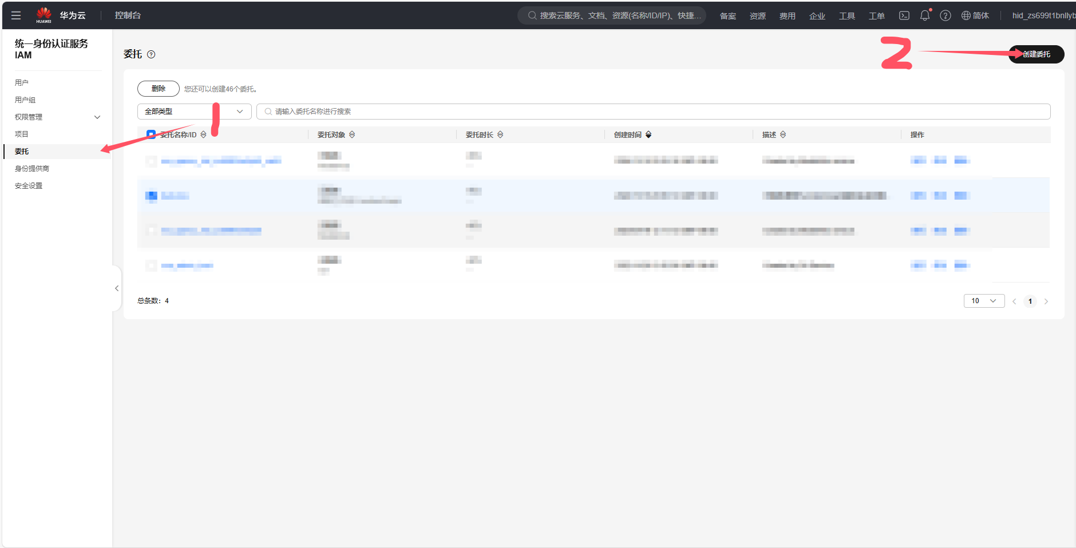Open 备案 in the top navigation
Screen dimensions: 1076x548
pyautogui.click(x=728, y=15)
